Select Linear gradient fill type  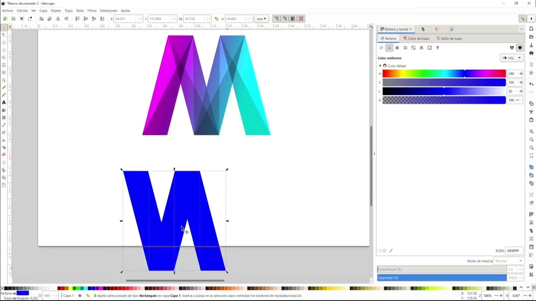pos(397,48)
